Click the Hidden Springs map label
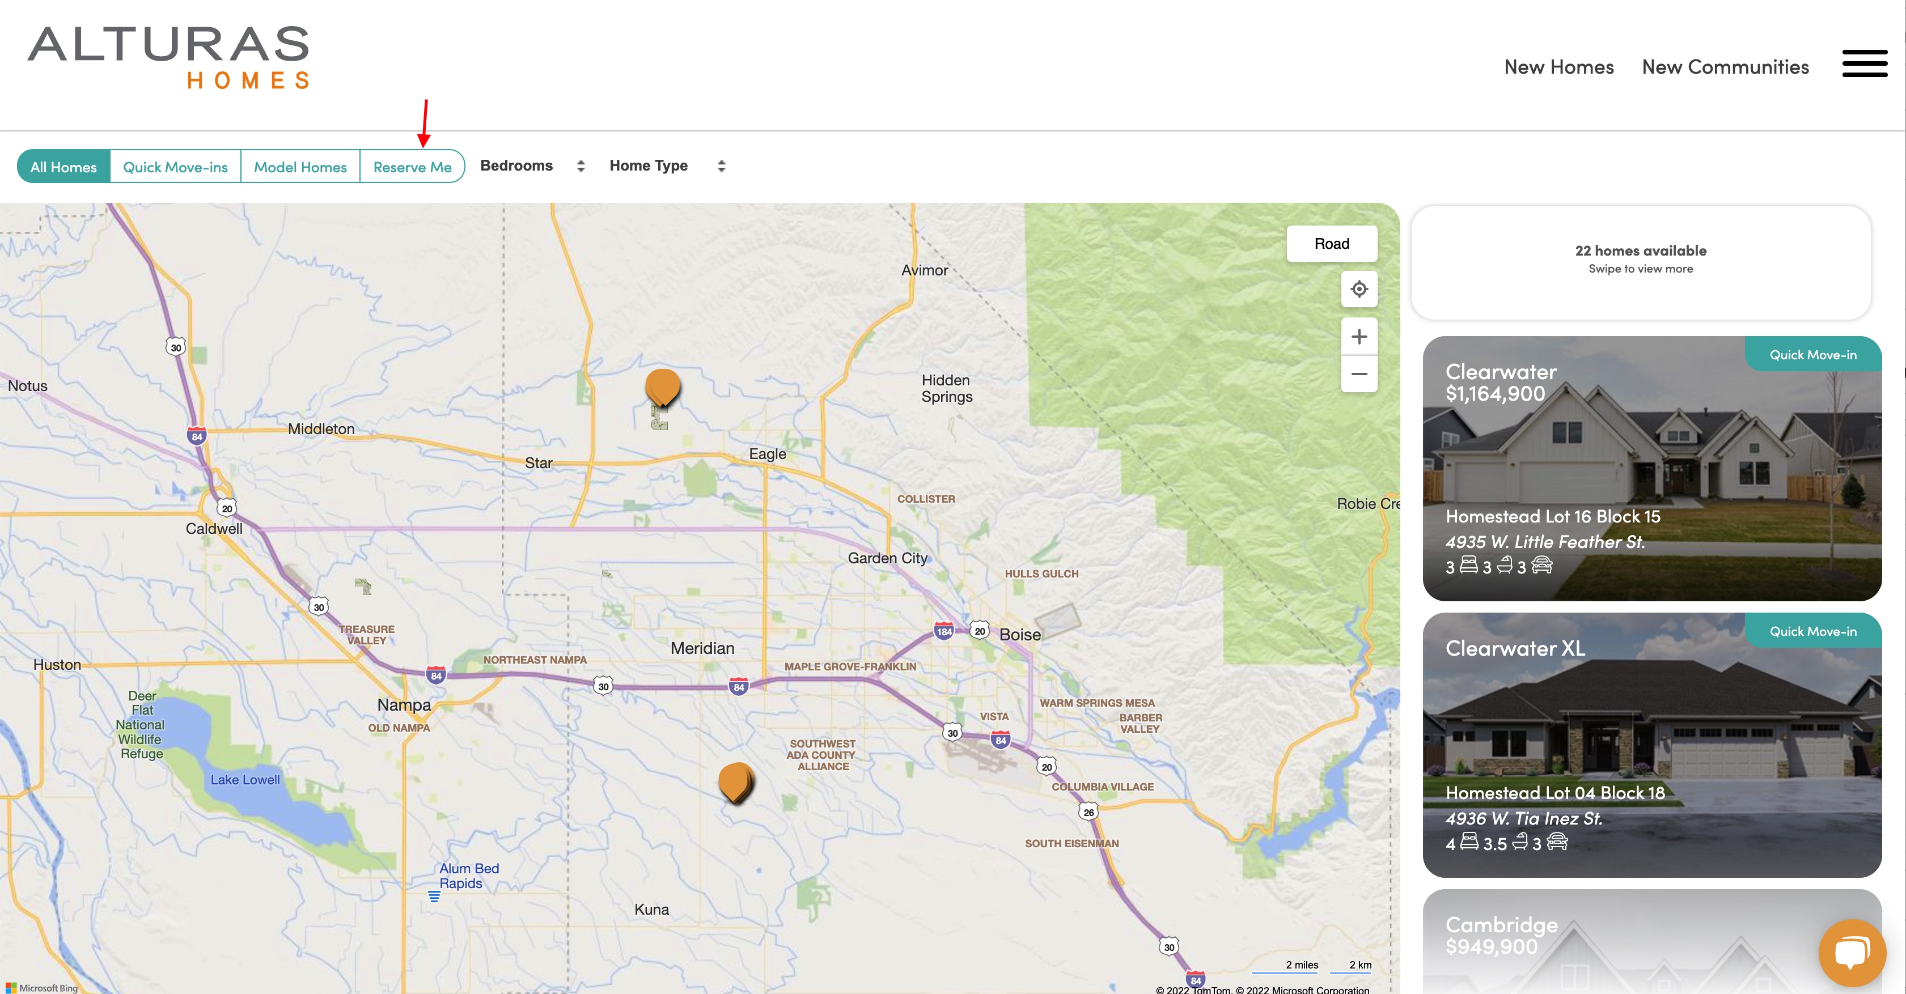The height and width of the screenshot is (994, 1906). click(946, 388)
